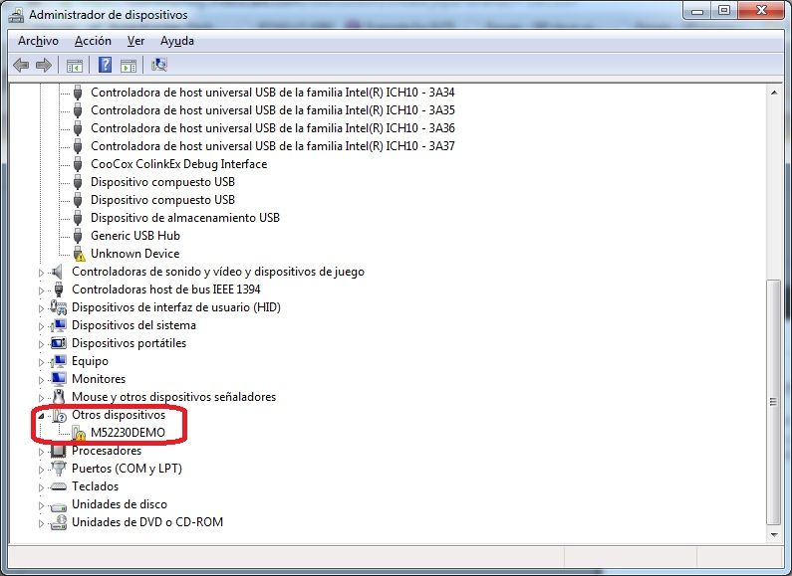Click the Back arrow toolbar icon
The height and width of the screenshot is (576, 792).
[x=21, y=65]
